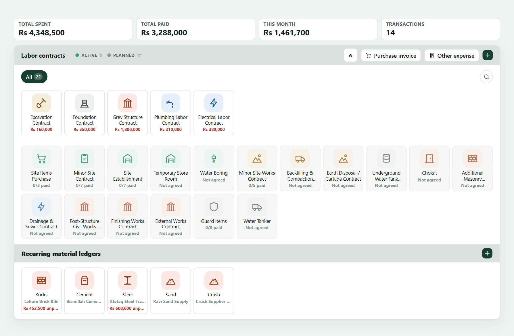Filter by ACTIVE status
This screenshot has width=514, height=336.
click(89, 55)
